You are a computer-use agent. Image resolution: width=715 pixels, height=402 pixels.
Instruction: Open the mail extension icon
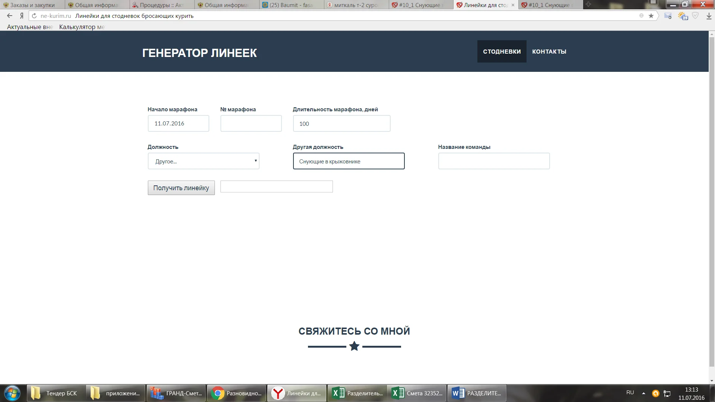pyautogui.click(x=668, y=16)
